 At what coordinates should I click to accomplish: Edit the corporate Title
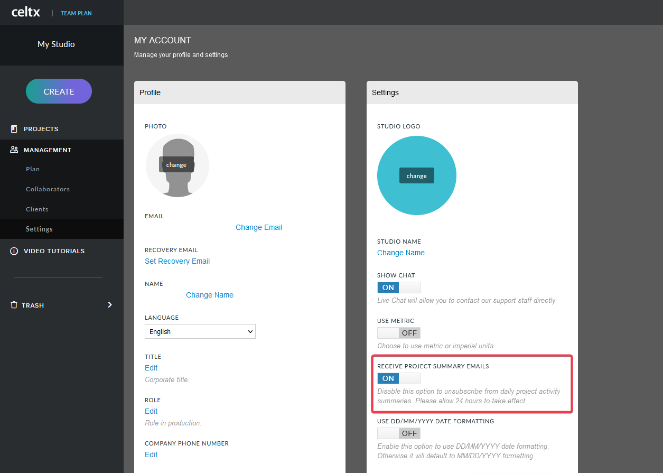click(151, 368)
